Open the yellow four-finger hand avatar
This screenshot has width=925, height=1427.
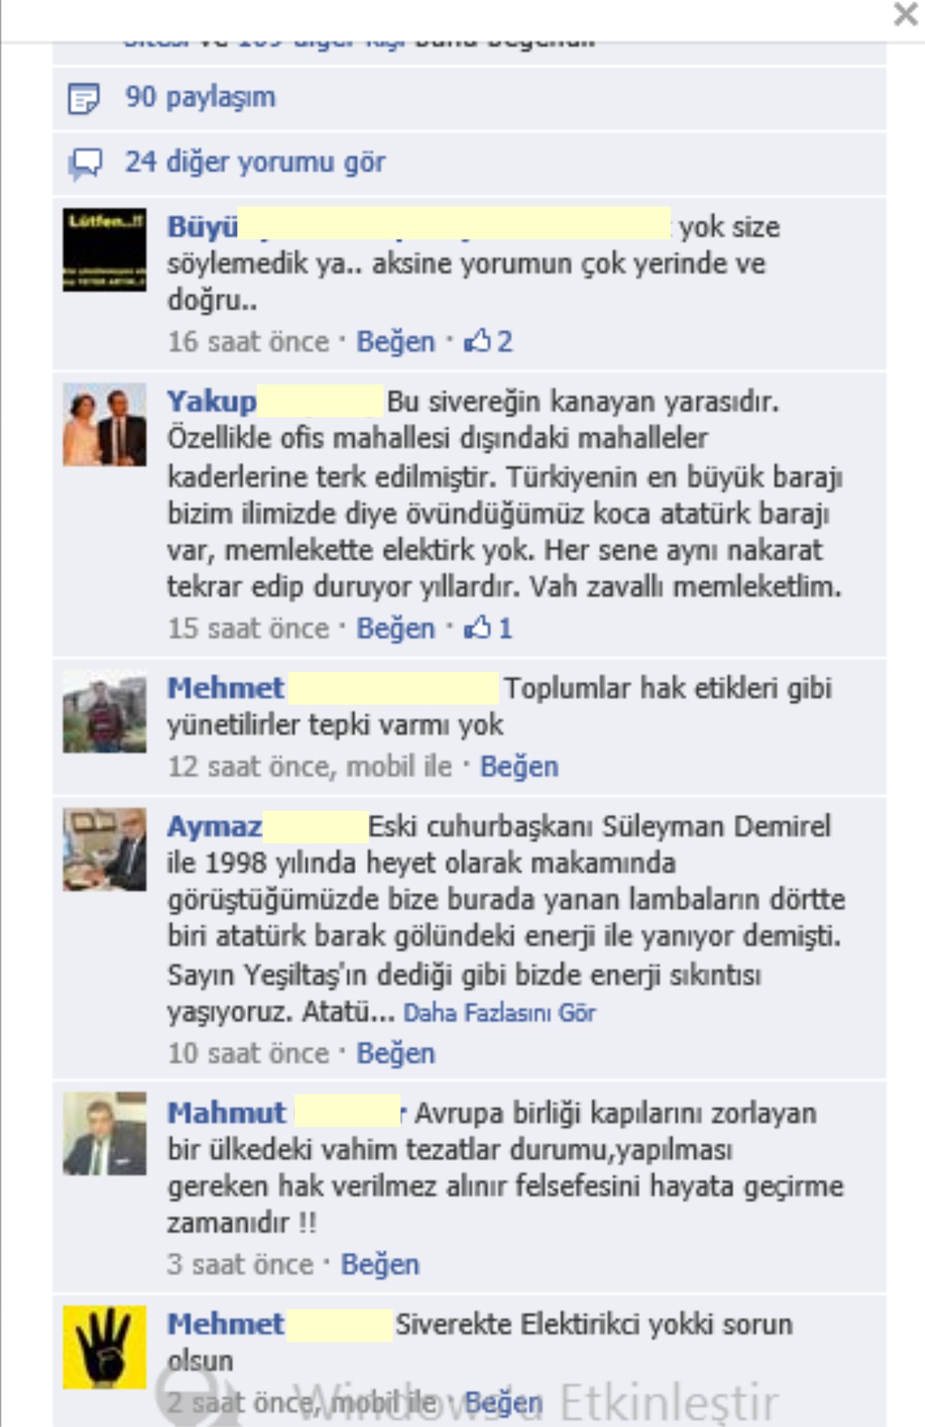(104, 1347)
